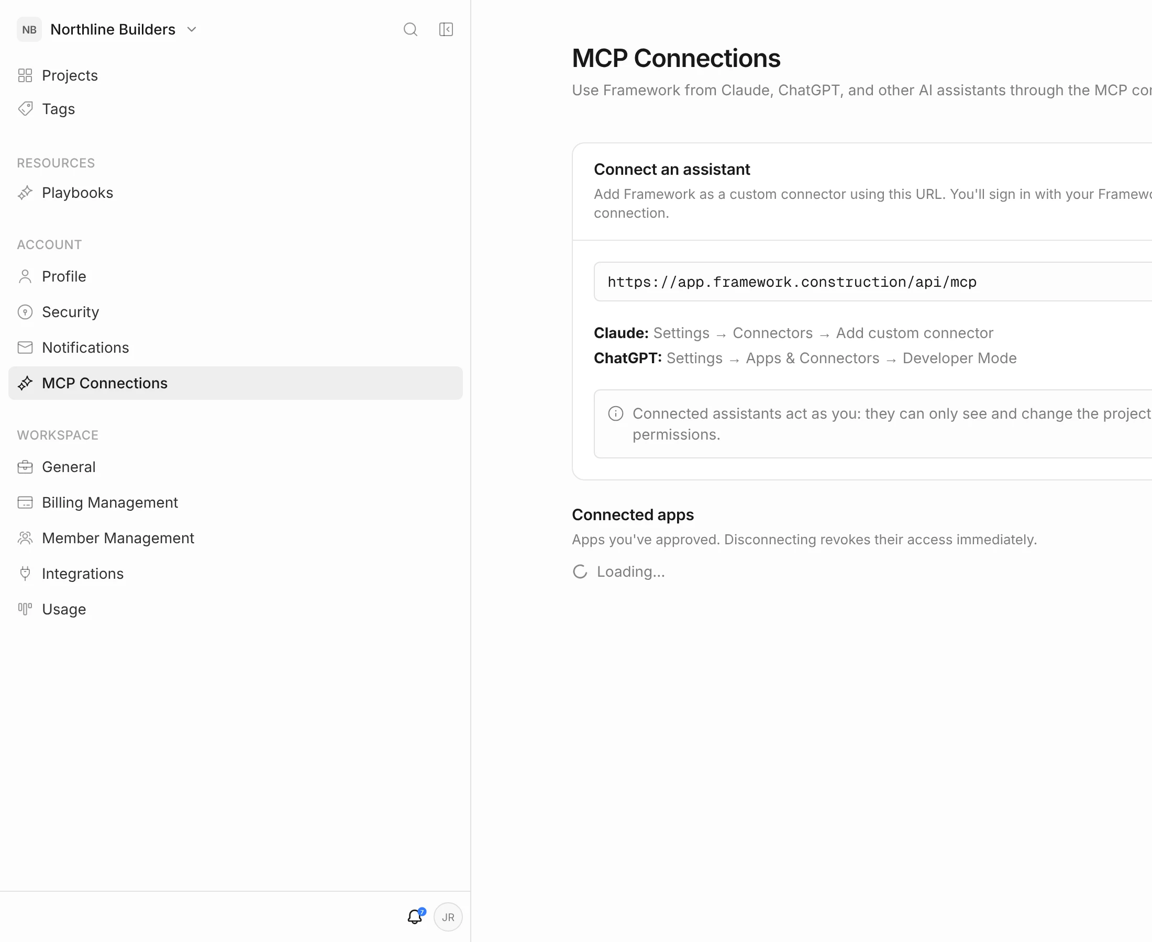Click the Billing Management card icon
Viewport: 1152px width, 942px height.
coord(25,502)
